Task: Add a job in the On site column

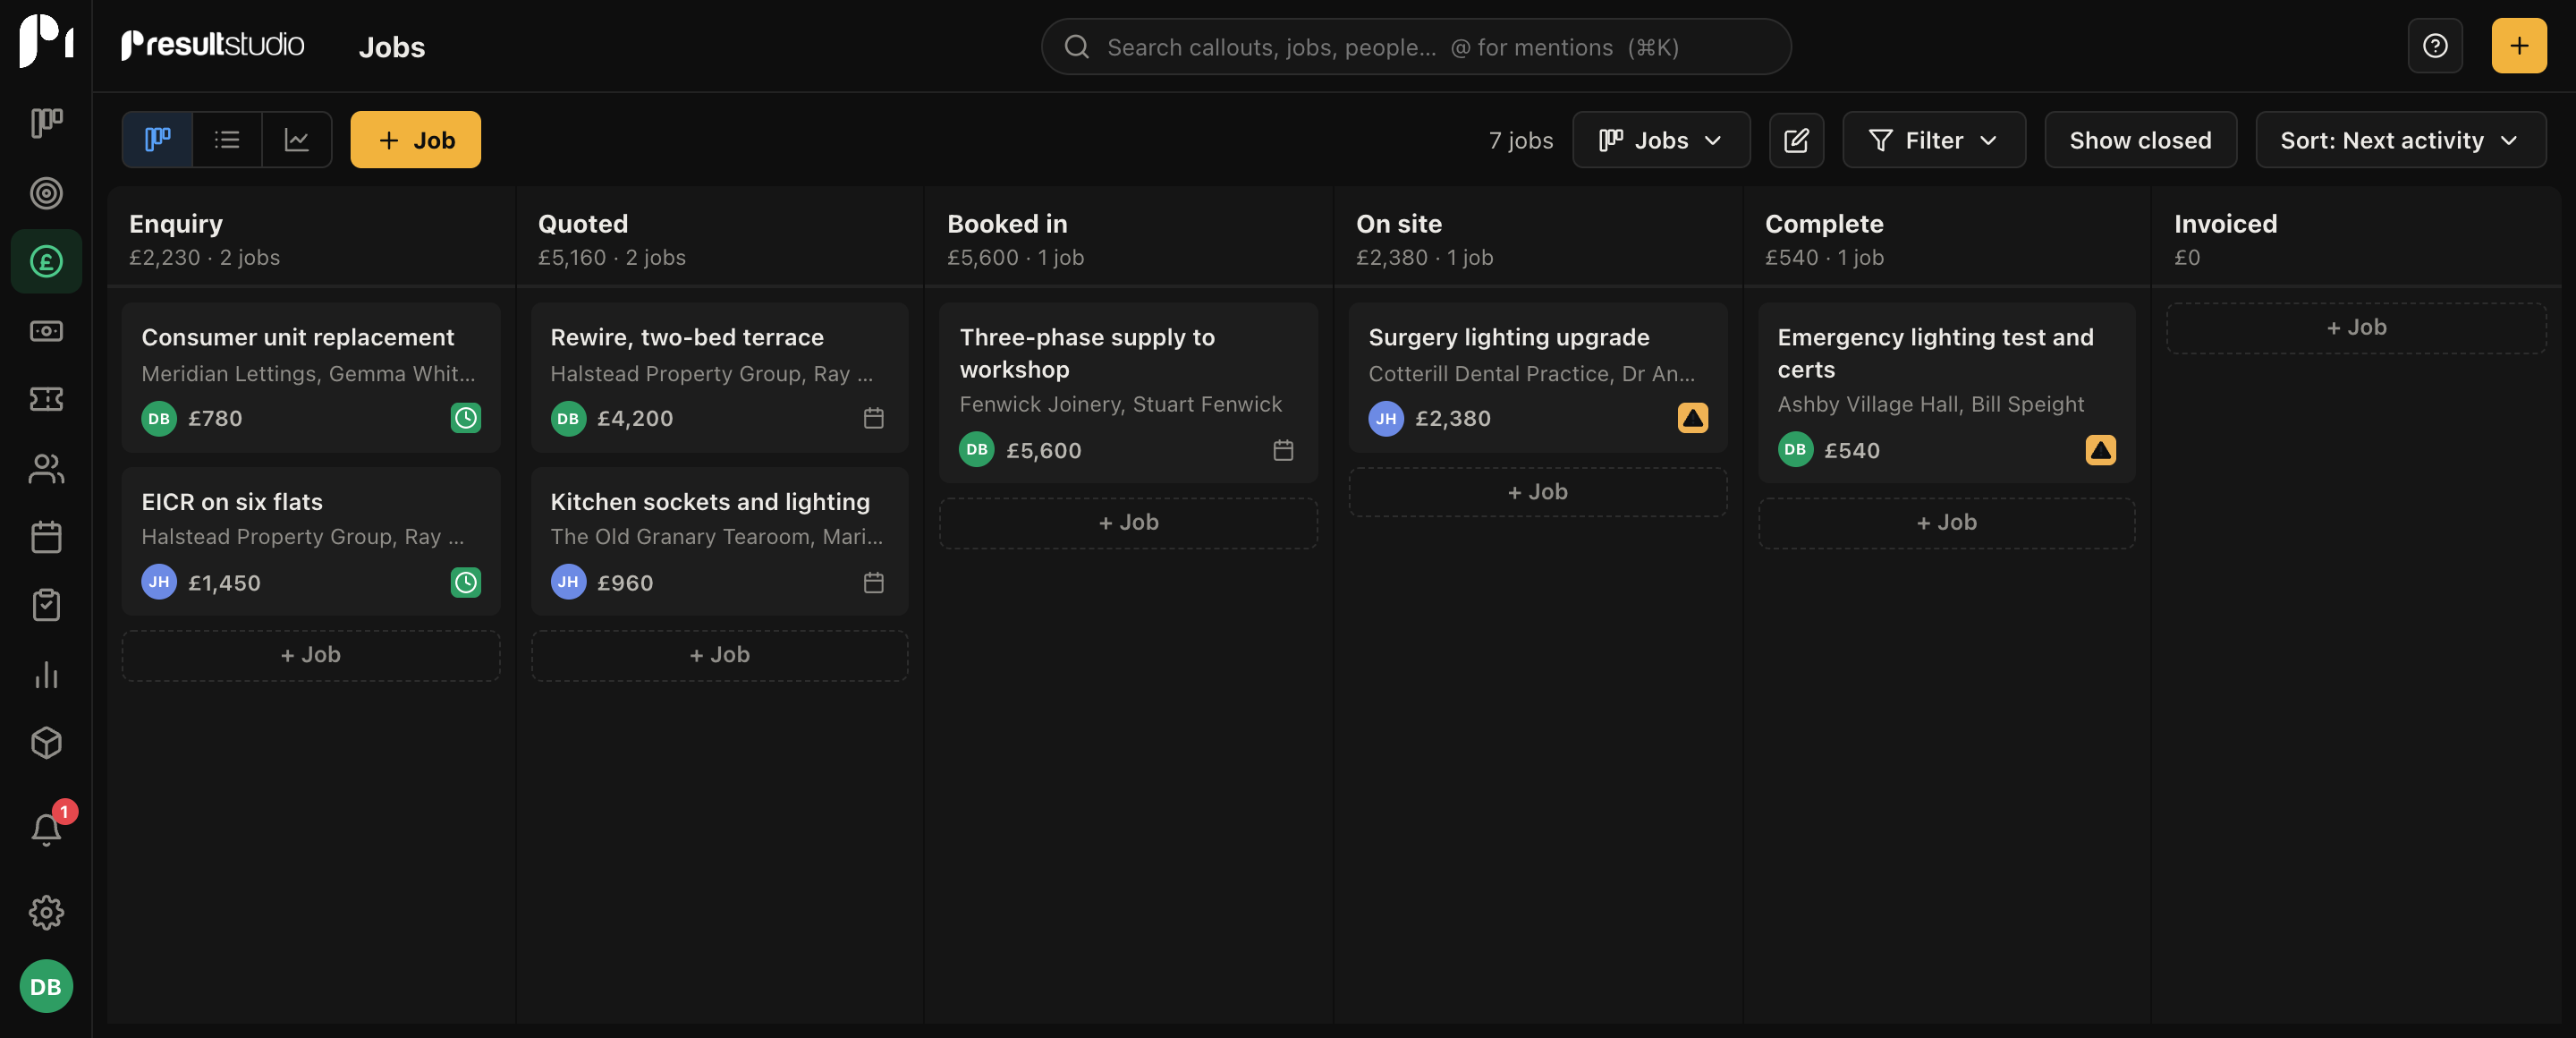Action: pyautogui.click(x=1537, y=492)
